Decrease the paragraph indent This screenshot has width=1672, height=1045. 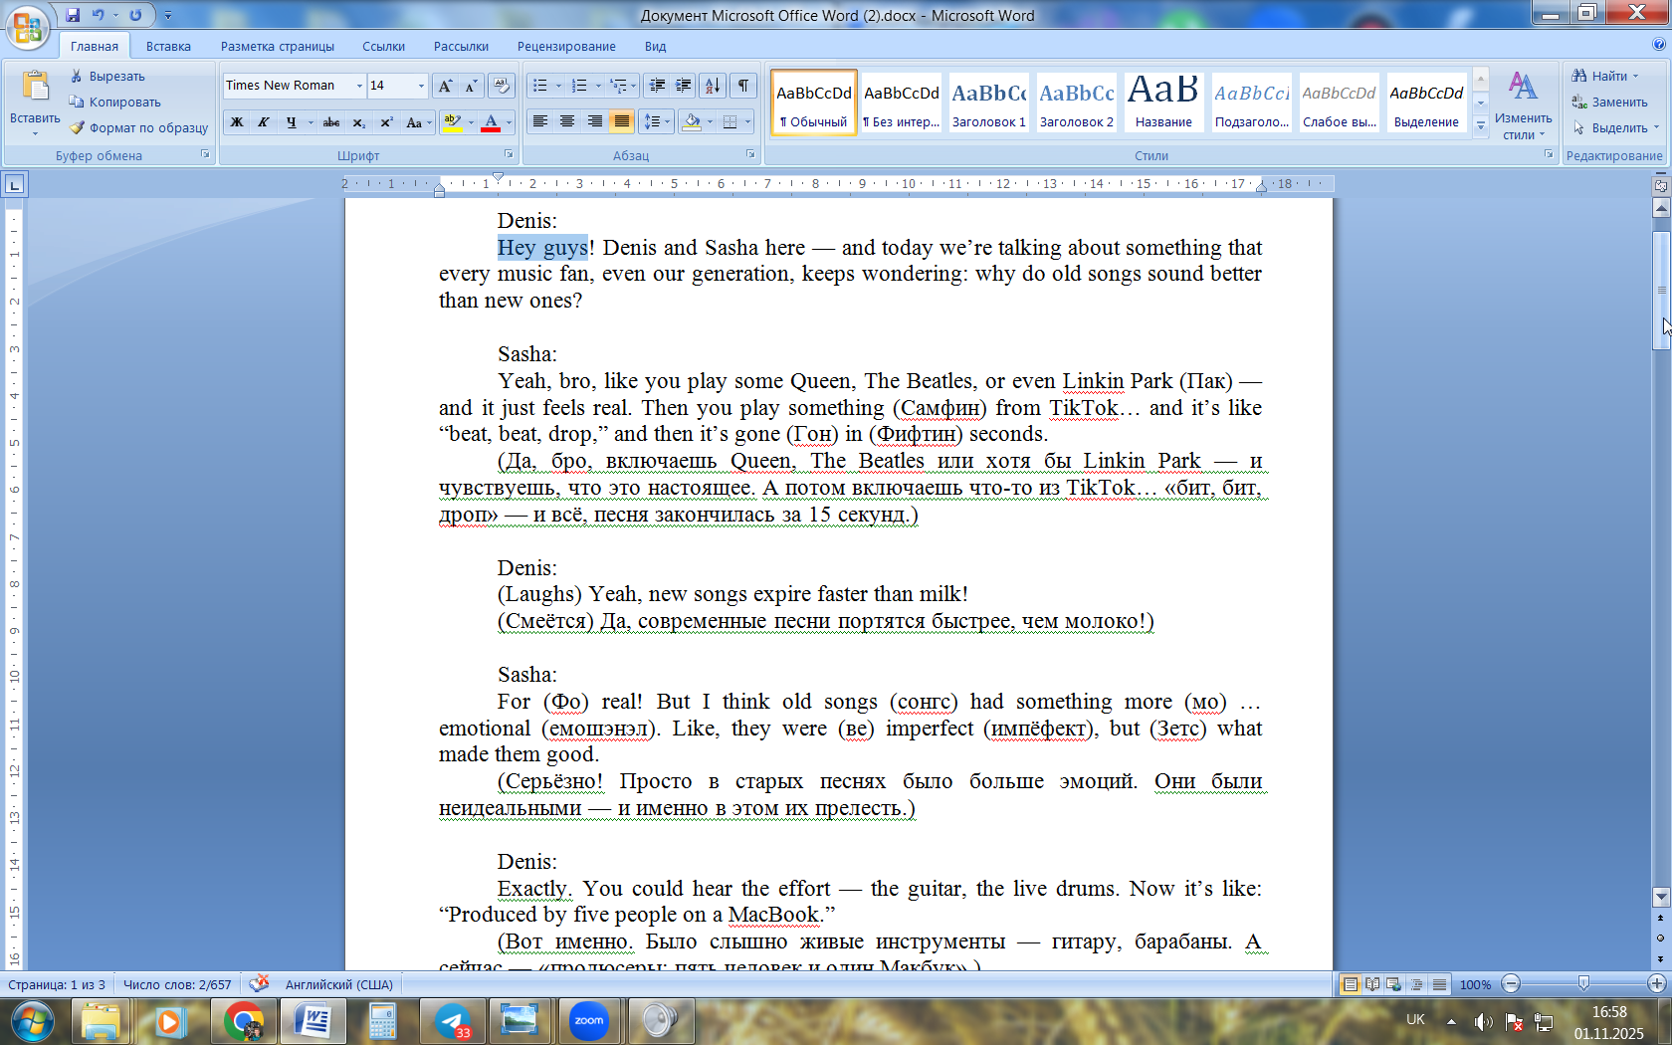(656, 86)
